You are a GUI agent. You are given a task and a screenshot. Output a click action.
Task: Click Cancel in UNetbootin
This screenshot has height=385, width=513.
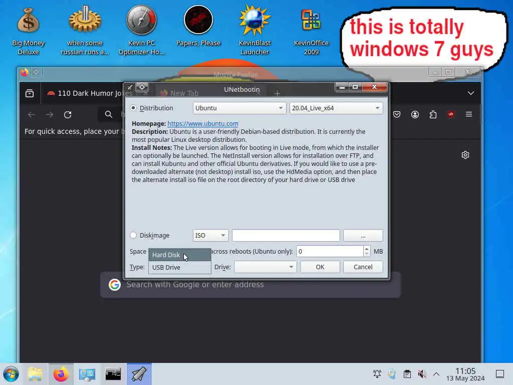363,267
